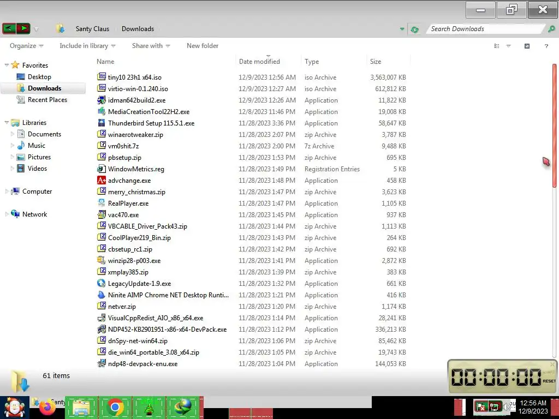Open the Include in library menu

[x=87, y=46]
